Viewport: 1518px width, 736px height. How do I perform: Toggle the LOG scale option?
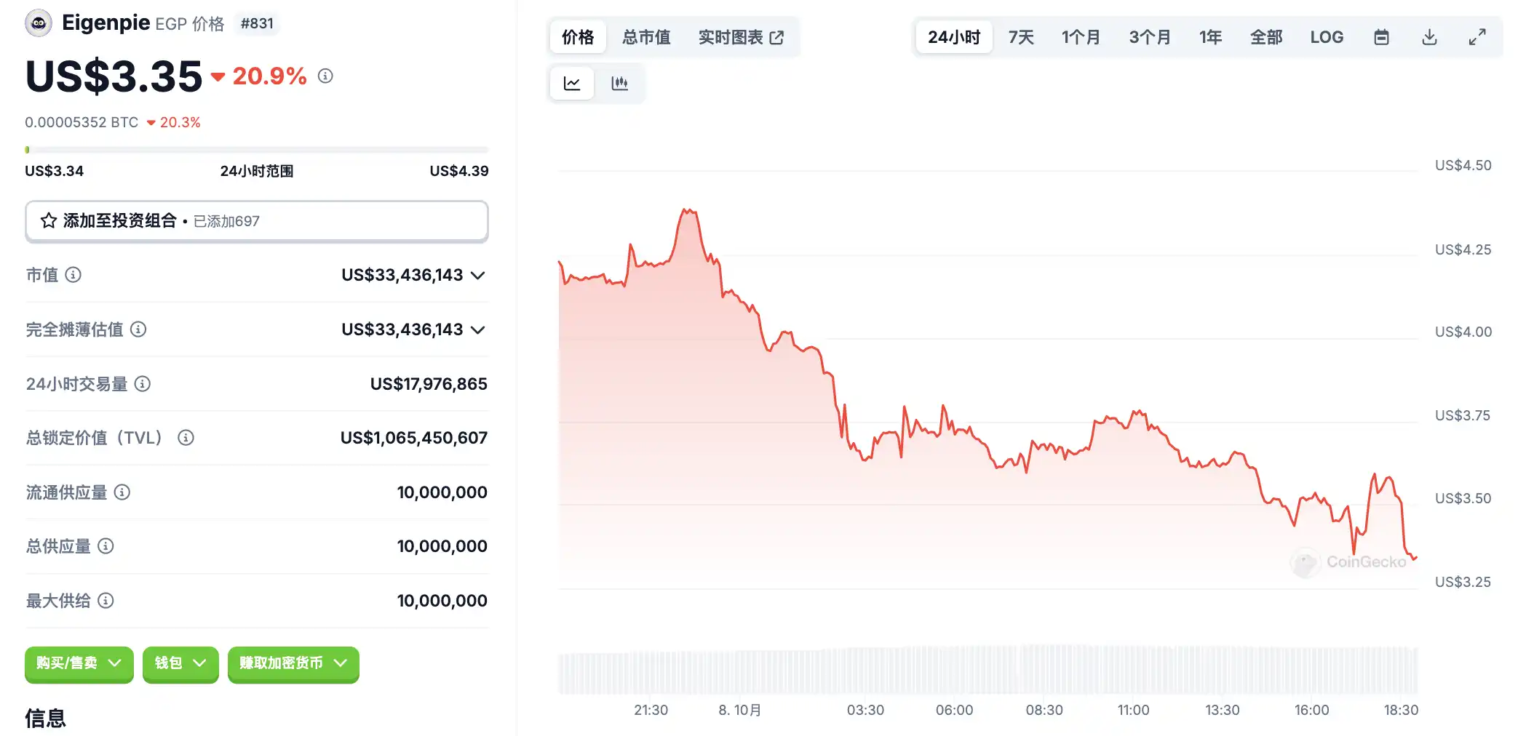click(x=1327, y=37)
